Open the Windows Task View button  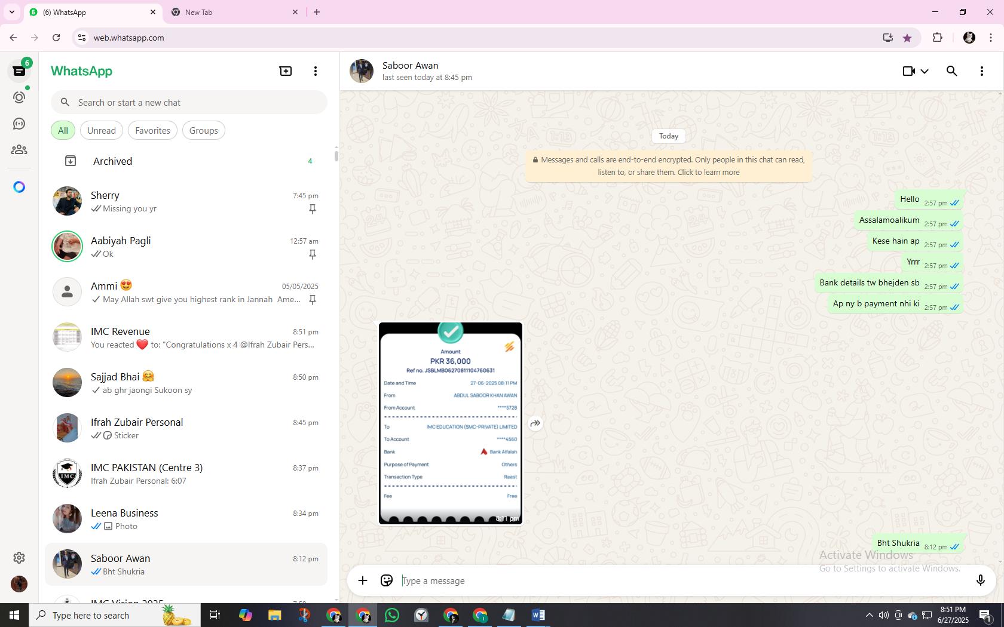215,615
